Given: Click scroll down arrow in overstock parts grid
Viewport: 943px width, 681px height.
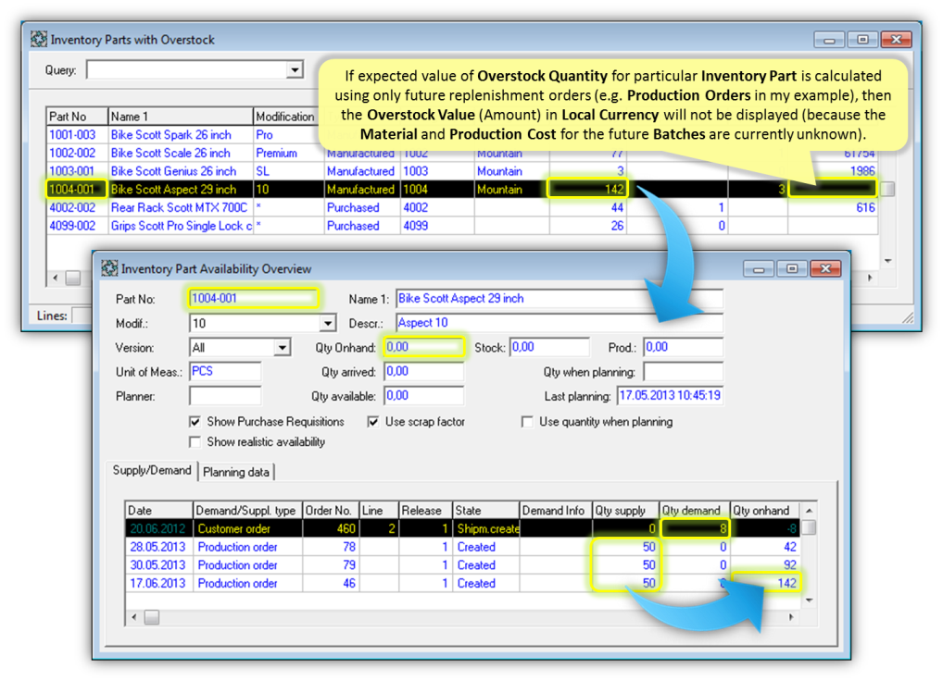Looking at the screenshot, I should tap(887, 261).
